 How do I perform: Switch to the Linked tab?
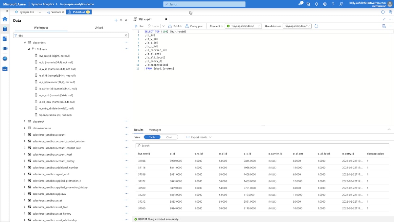[99, 28]
